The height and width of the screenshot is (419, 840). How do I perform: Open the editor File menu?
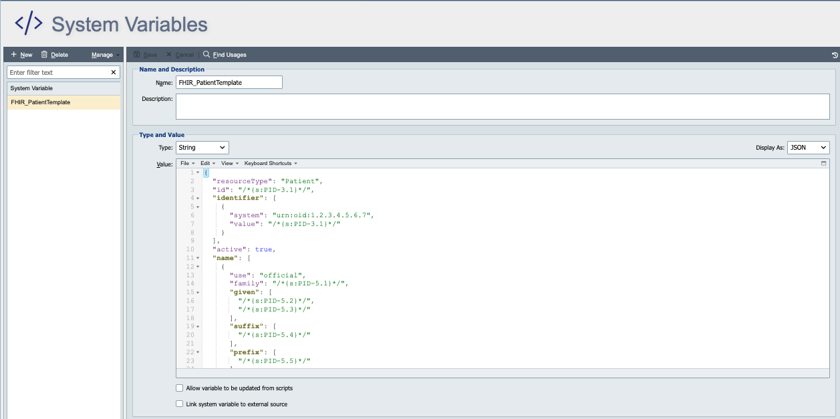tap(187, 163)
